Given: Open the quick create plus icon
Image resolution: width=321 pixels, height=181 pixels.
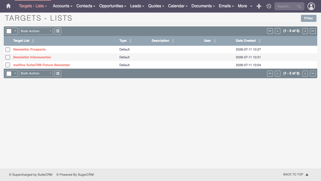Looking at the screenshot, I should (259, 6).
